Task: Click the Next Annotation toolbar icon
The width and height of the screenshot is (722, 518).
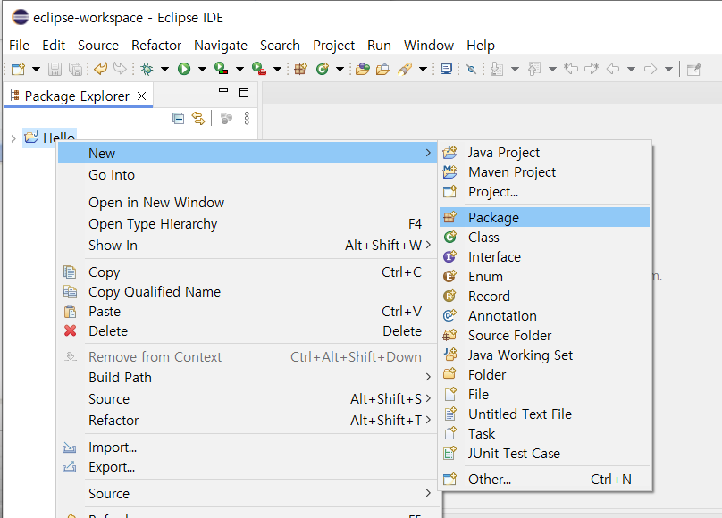Action: pos(497,69)
